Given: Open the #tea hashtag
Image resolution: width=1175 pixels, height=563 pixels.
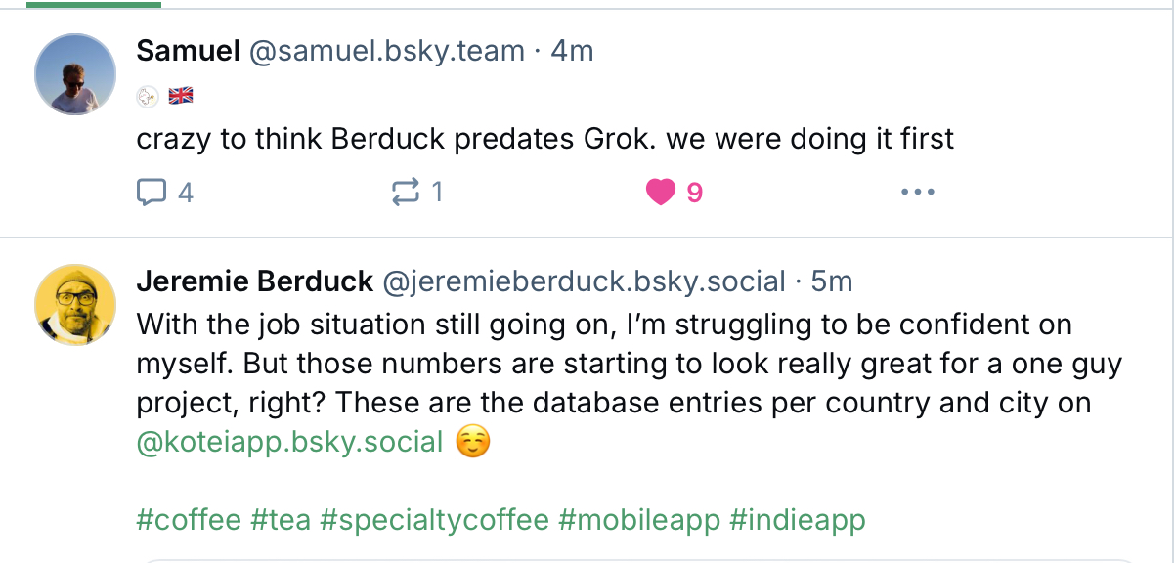Looking at the screenshot, I should click(x=280, y=519).
